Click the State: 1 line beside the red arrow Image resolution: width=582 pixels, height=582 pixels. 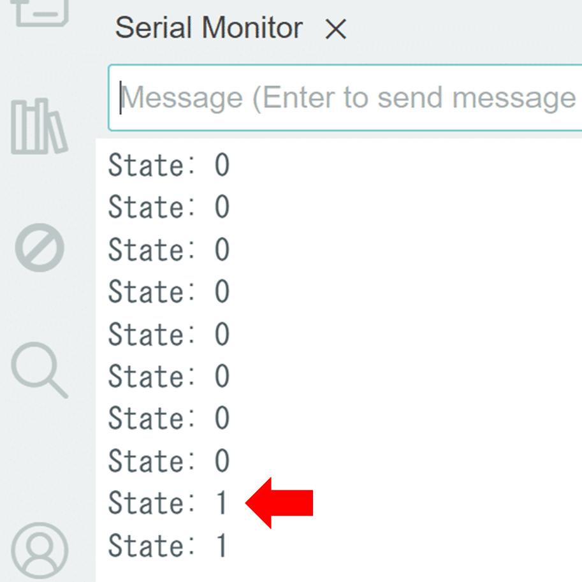coord(168,502)
